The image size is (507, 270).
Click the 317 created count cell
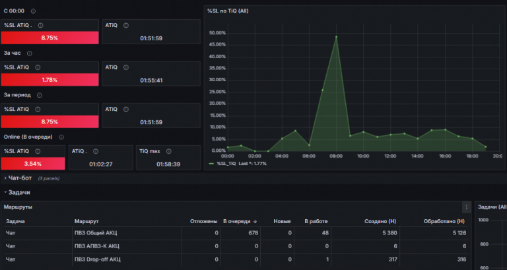pyautogui.click(x=365, y=259)
